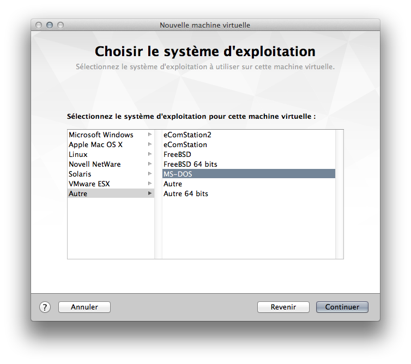This screenshot has width=411, height=364.
Task: Choose Autre in the right version list
Action: pos(249,184)
